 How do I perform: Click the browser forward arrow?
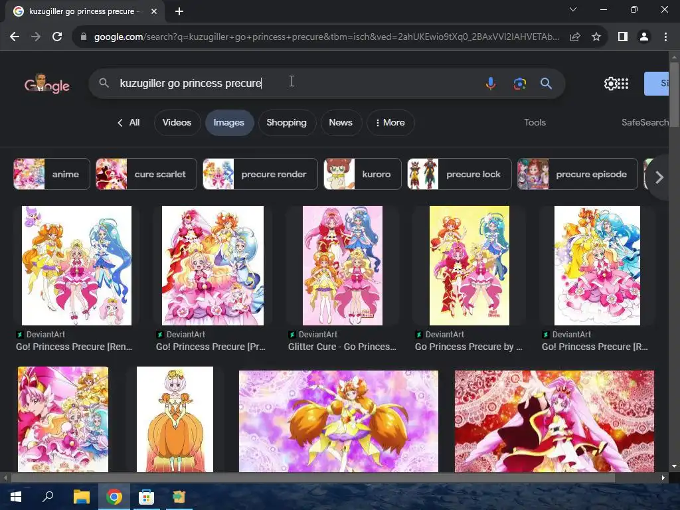(36, 37)
